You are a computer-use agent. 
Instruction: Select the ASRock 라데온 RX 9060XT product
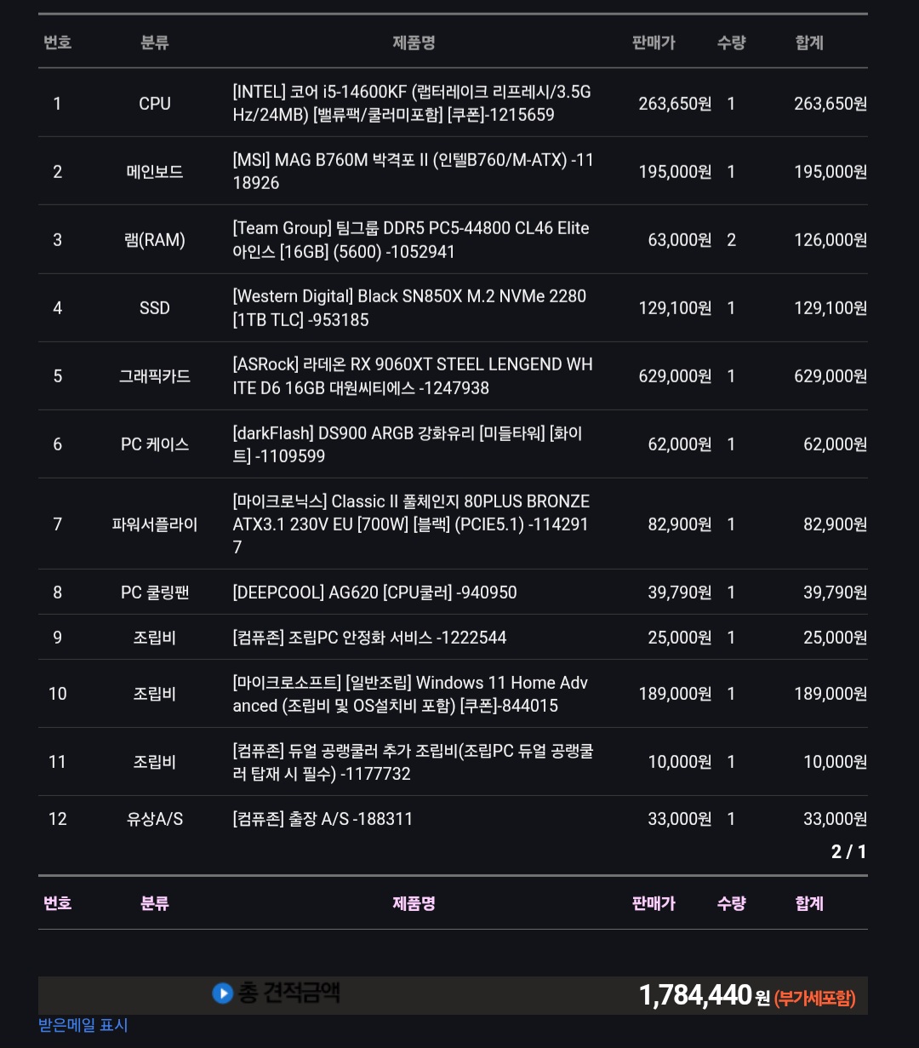(x=413, y=376)
